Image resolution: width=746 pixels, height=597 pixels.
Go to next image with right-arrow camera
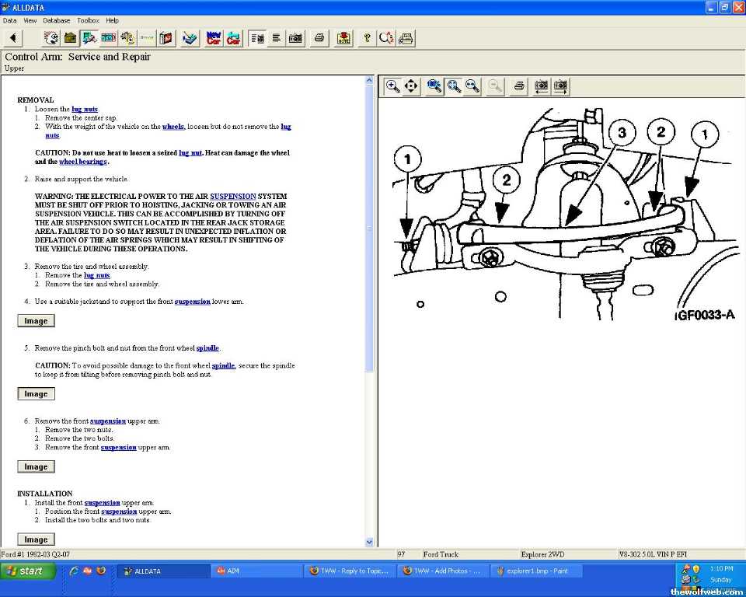560,86
